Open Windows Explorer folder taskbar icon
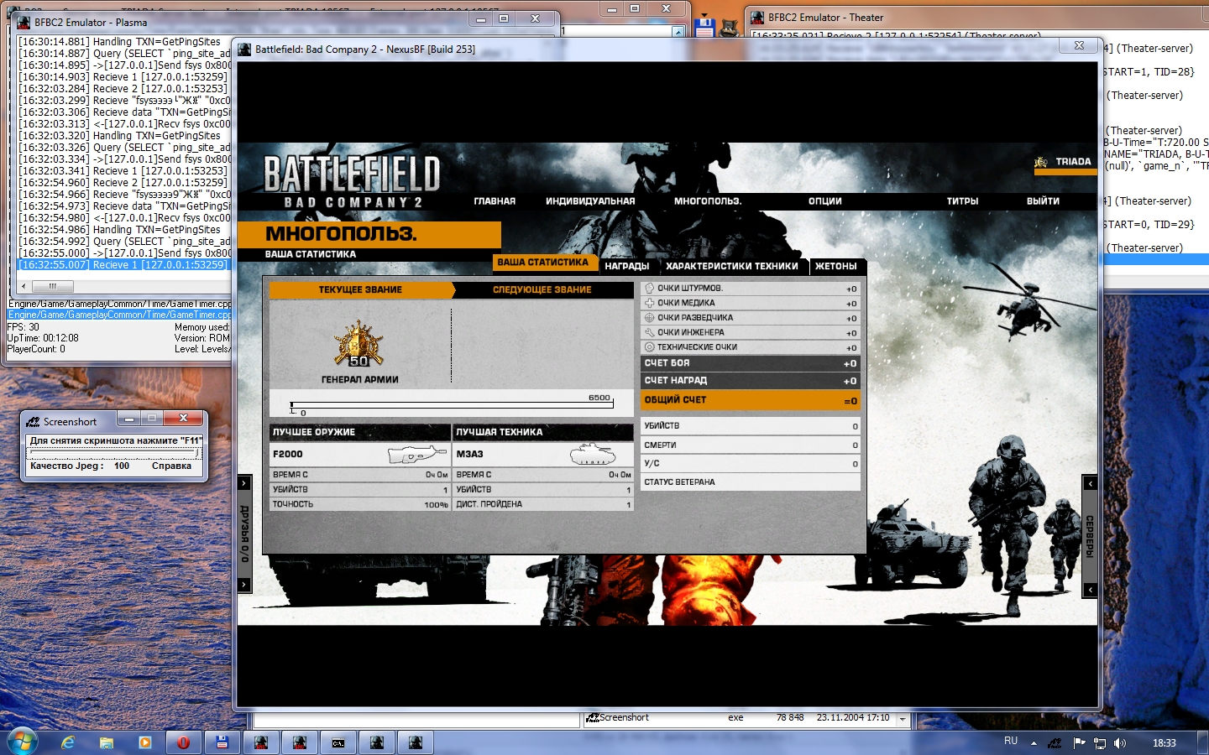The image size is (1209, 755). [107, 742]
